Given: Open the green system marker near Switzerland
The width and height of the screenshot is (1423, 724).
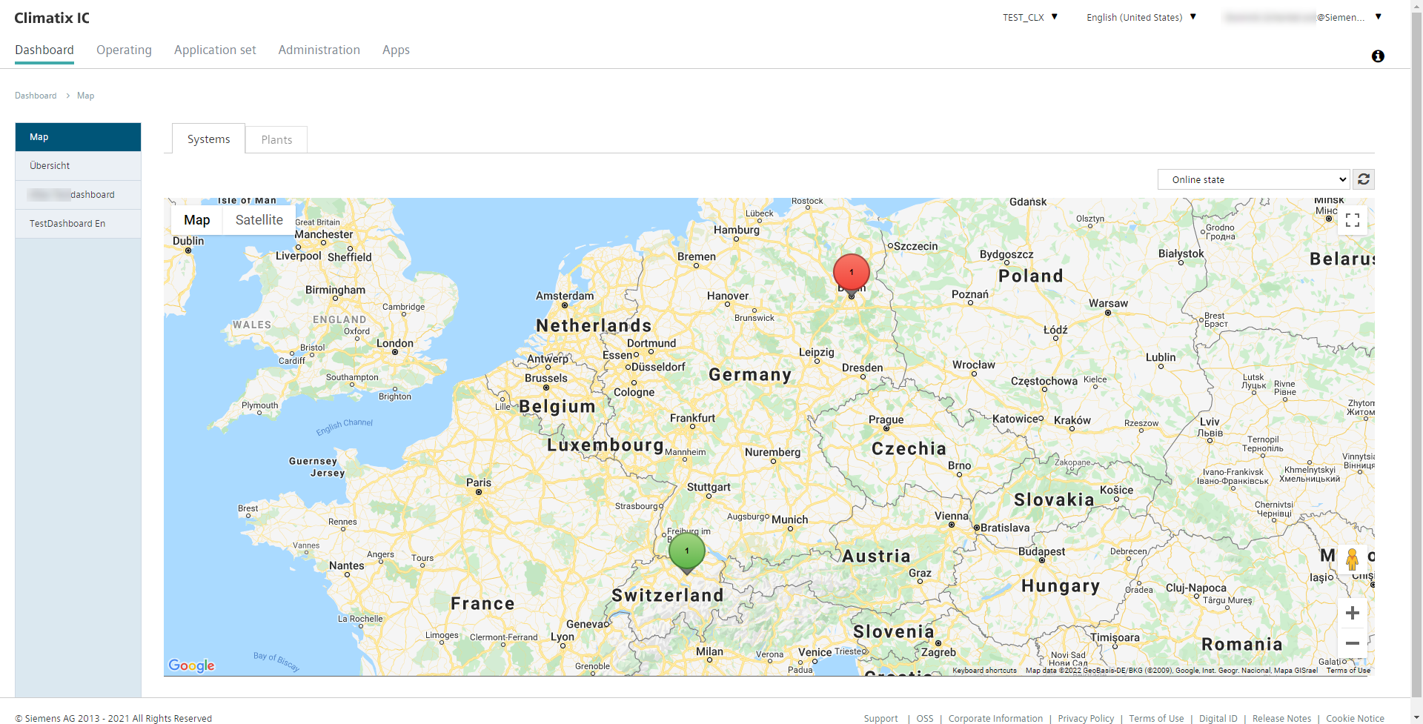Looking at the screenshot, I should [x=687, y=552].
